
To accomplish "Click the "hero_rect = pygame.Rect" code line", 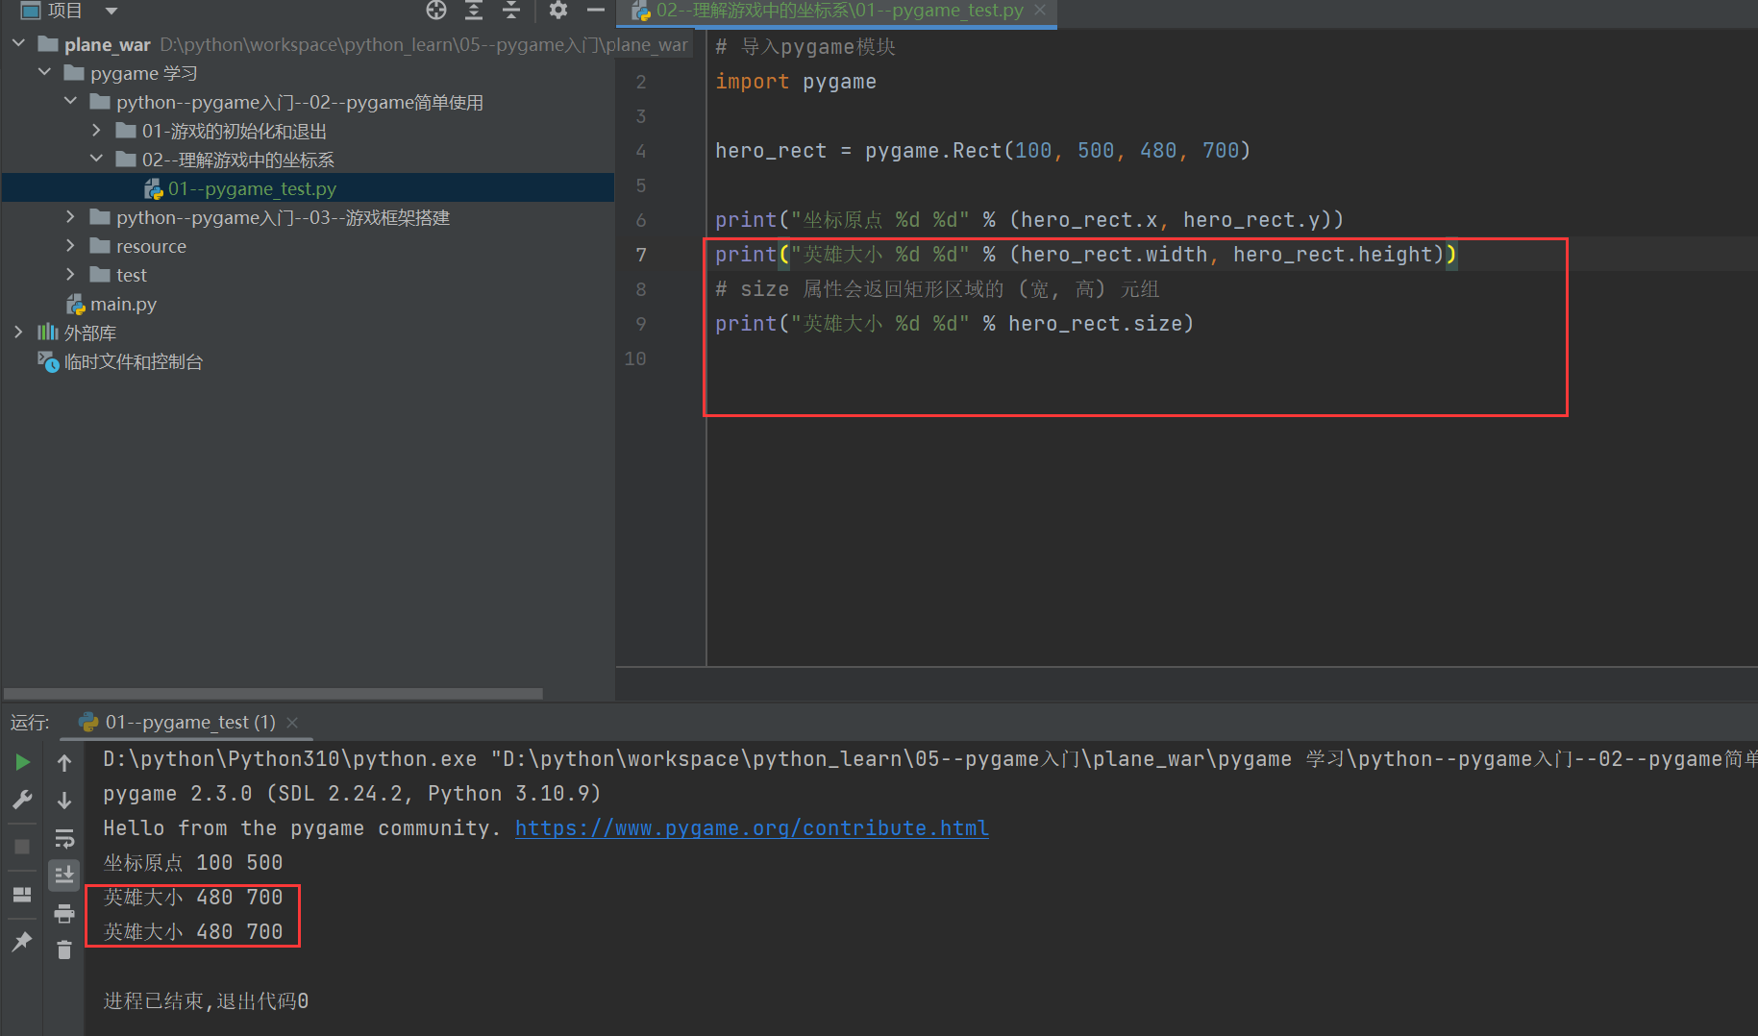I will click(982, 151).
